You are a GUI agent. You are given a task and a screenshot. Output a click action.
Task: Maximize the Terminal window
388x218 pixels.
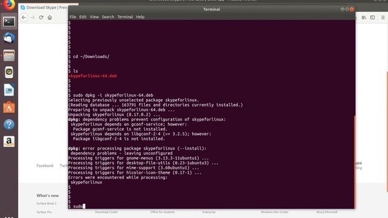pos(347,10)
